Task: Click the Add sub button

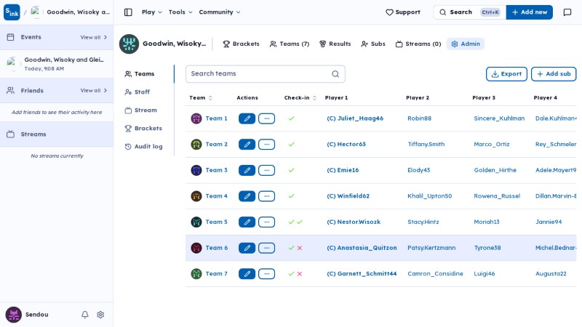Action: (554, 74)
